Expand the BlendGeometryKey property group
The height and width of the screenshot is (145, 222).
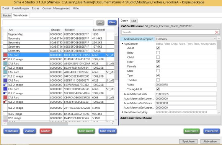[x=122, y=112]
